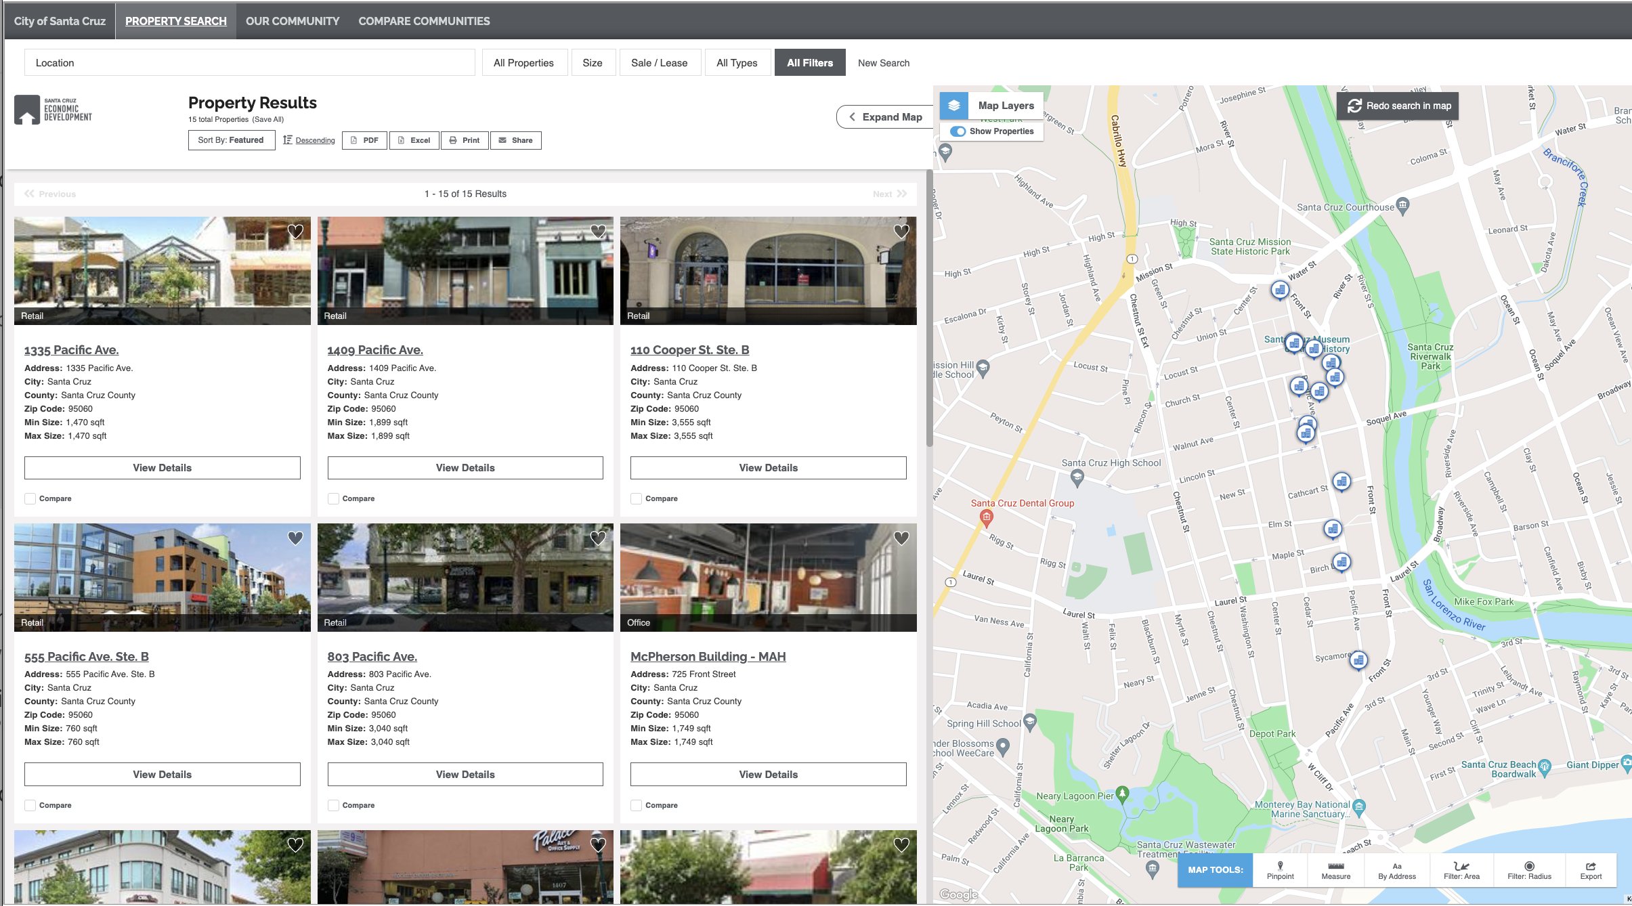Open the COMPARE COMMUNITIES tab
This screenshot has width=1632, height=906.
[424, 21]
